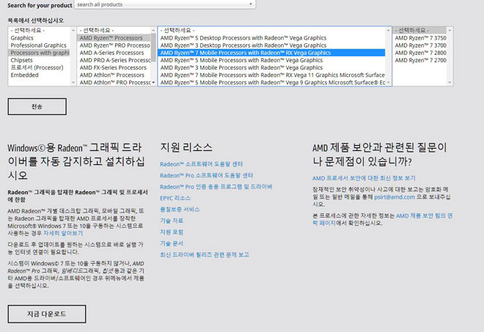Pick AMD PRO A-Series Processors entry
The image size is (484, 332).
click(x=114, y=60)
